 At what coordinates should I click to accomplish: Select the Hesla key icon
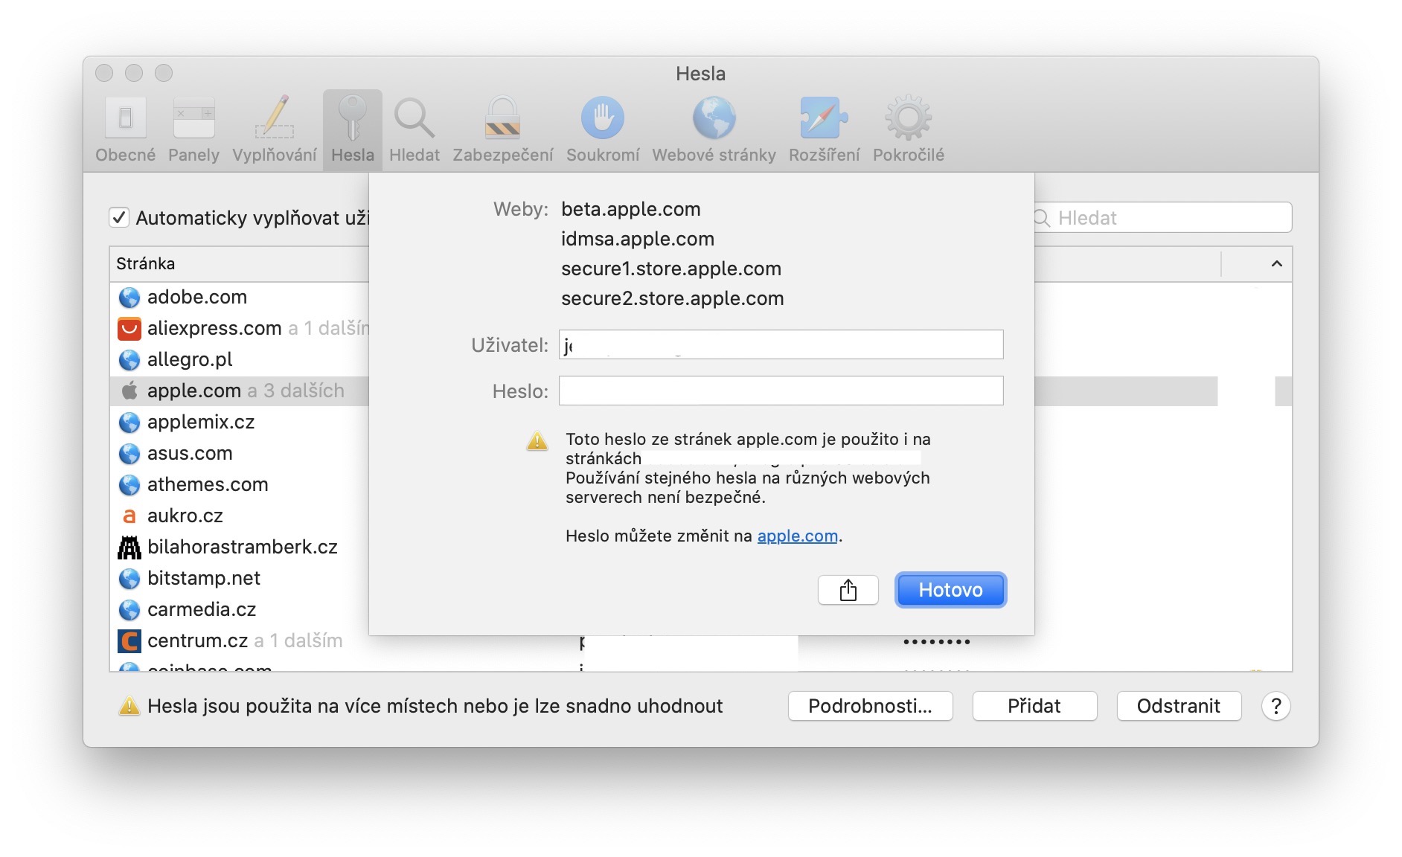pos(353,118)
